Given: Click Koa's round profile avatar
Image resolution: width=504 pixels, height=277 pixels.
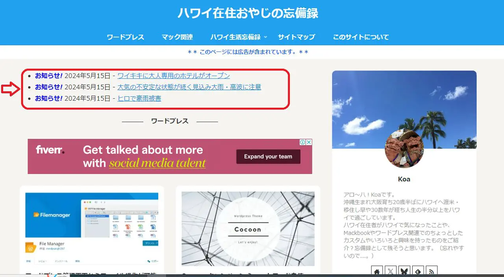Looking at the screenshot, I should click(x=404, y=150).
